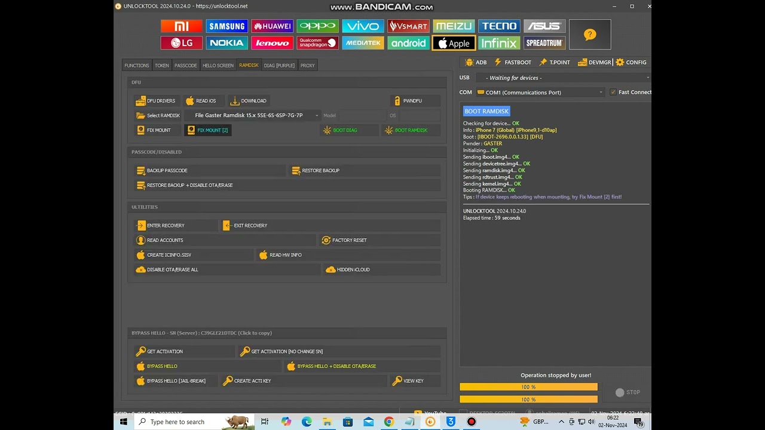Select the Xiaomi brand tile
This screenshot has width=765, height=430.
click(x=181, y=26)
